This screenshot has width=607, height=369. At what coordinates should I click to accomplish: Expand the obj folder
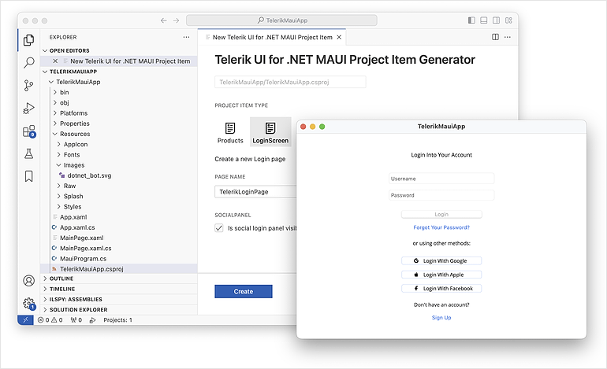(x=55, y=103)
